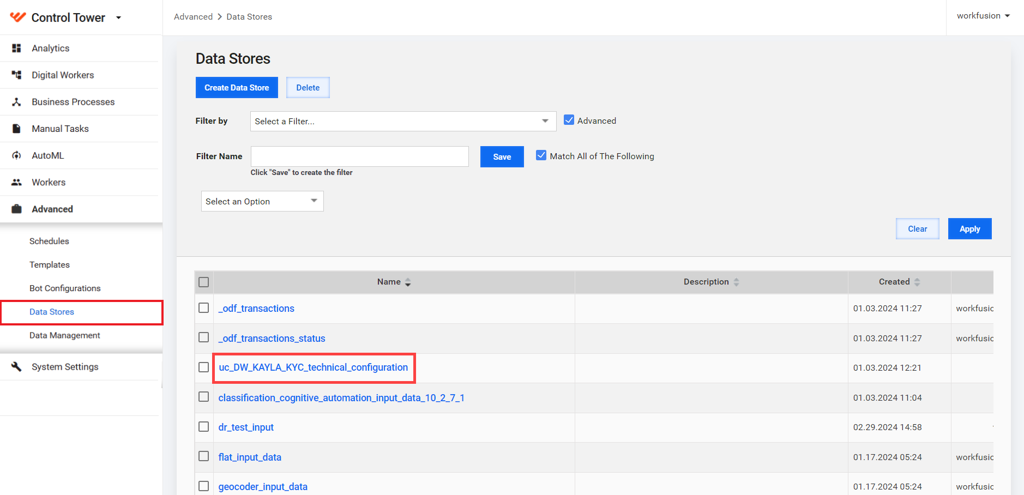This screenshot has height=495, width=1024.
Task: Click the Manual Tasks document icon
Action: pyautogui.click(x=16, y=129)
